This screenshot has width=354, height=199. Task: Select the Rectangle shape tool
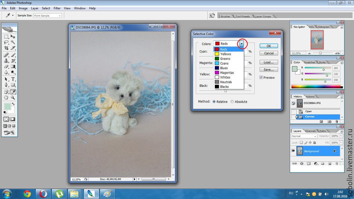click(x=13, y=85)
